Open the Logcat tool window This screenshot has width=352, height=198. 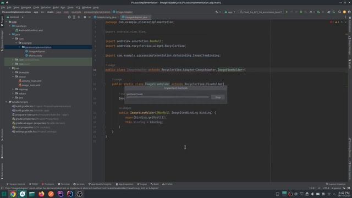tap(142, 184)
